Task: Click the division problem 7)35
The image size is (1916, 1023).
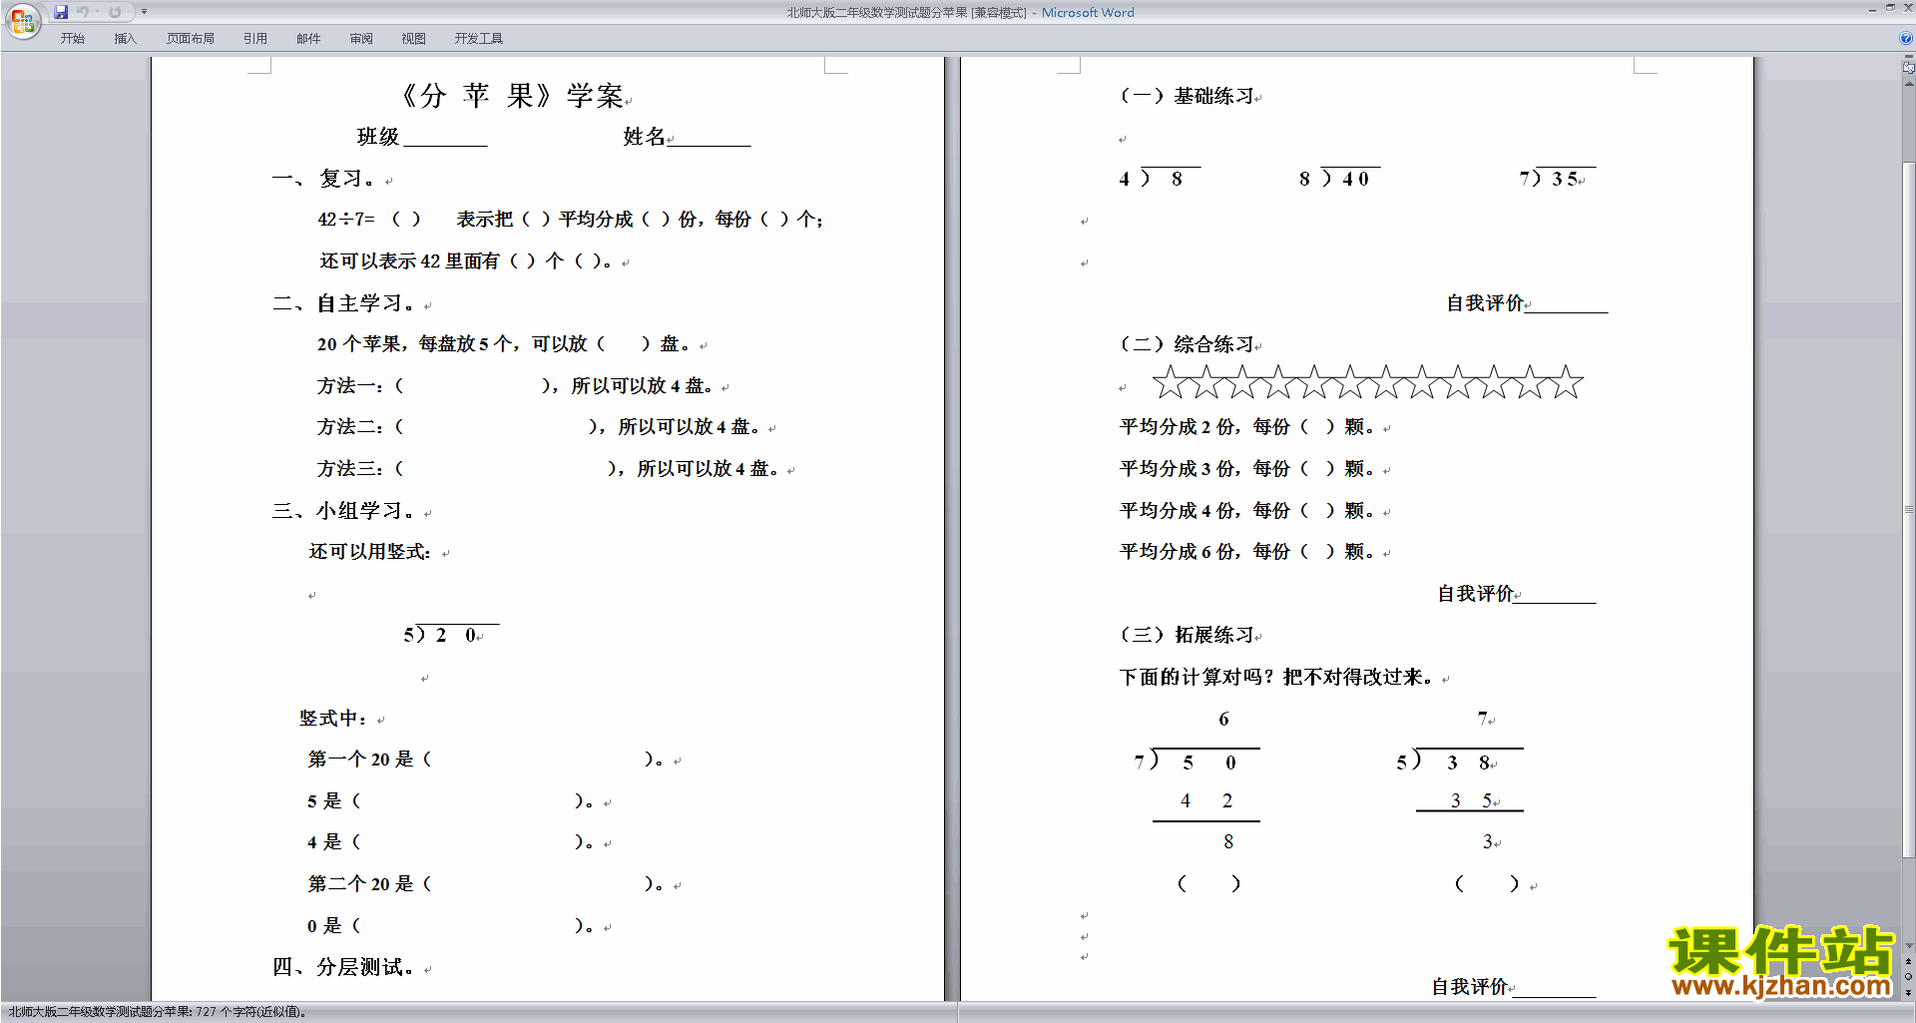Action: (x=1558, y=177)
